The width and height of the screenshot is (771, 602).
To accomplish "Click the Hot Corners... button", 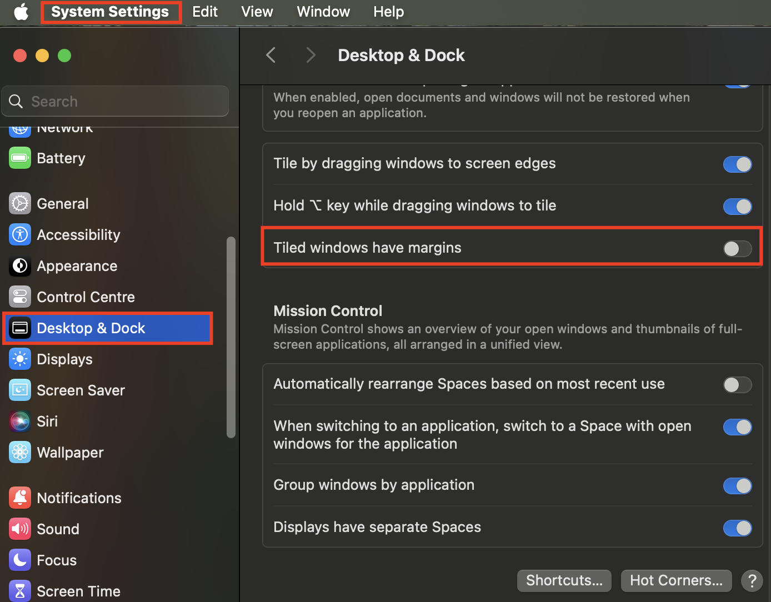I will pos(677,581).
